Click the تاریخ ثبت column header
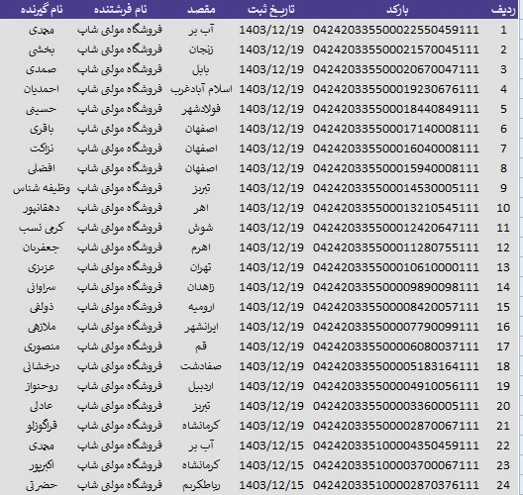 point(271,10)
